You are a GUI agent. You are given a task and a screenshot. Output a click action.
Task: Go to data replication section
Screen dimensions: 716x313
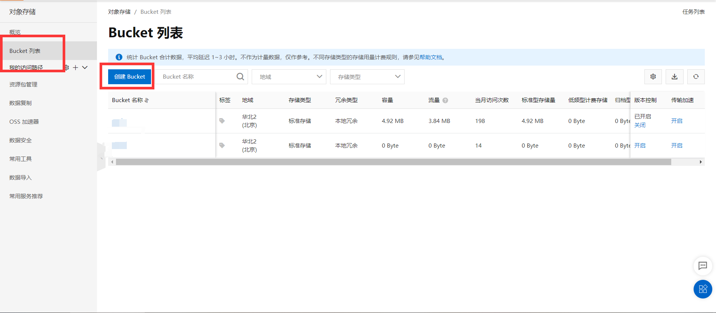(x=21, y=103)
